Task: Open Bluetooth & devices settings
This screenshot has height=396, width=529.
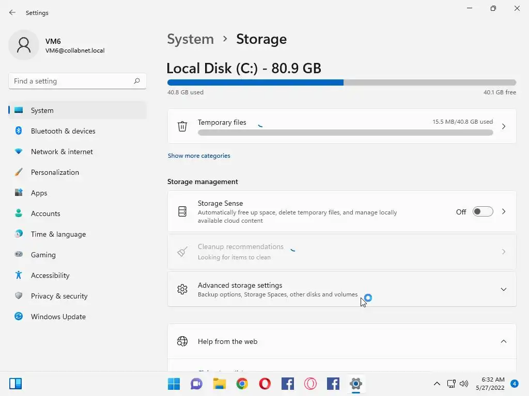Action: [63, 131]
